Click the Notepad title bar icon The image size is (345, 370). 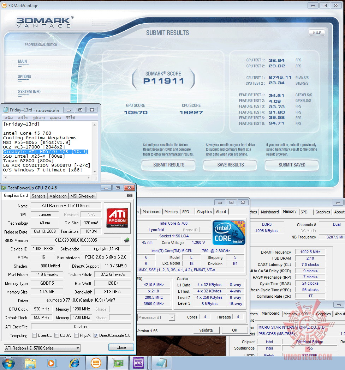tap(6, 110)
